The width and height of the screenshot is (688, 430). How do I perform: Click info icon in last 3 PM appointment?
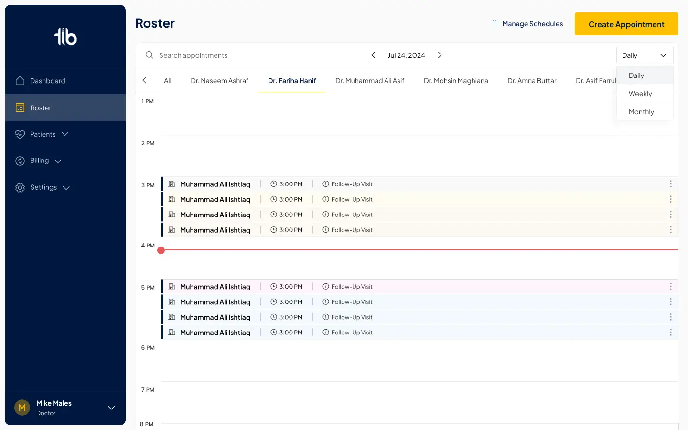326,230
